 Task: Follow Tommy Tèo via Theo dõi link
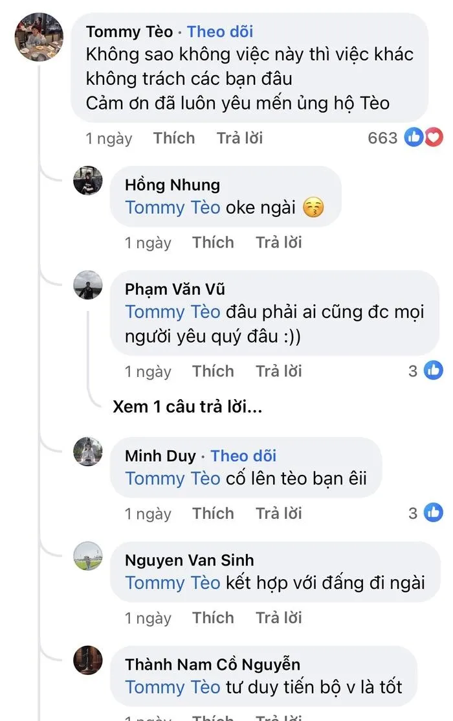click(x=219, y=31)
